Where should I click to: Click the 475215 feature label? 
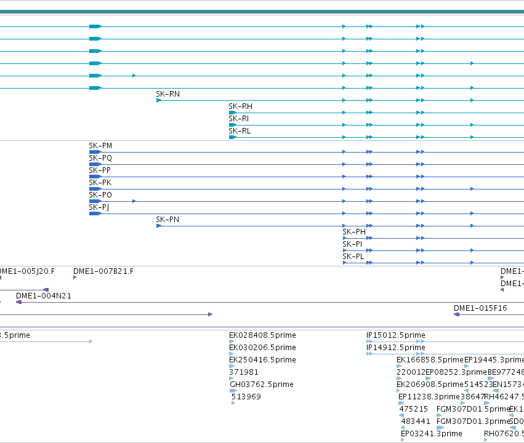pyautogui.click(x=413, y=409)
